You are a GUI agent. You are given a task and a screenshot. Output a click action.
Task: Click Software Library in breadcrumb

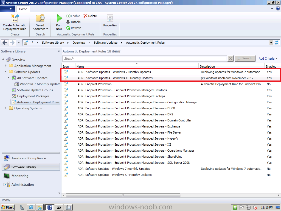click(x=53, y=43)
